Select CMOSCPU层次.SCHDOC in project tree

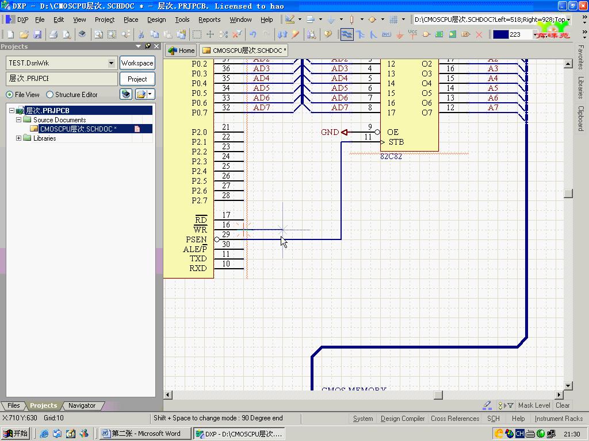pyautogui.click(x=78, y=129)
